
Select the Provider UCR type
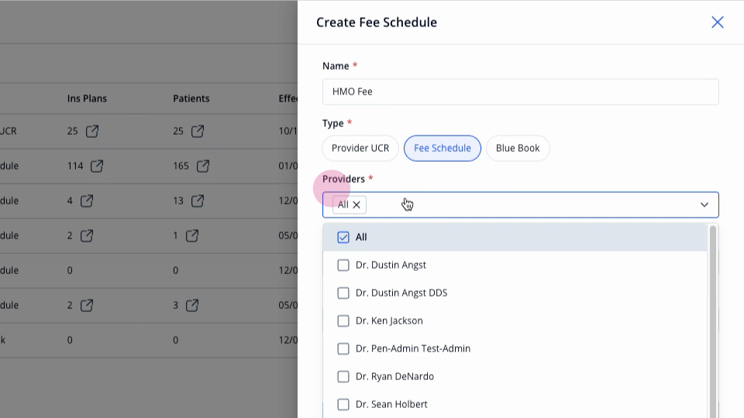click(x=360, y=149)
